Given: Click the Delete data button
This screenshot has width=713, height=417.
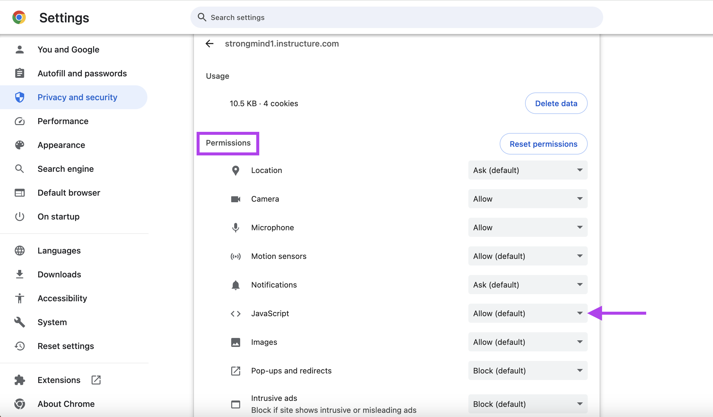Looking at the screenshot, I should pyautogui.click(x=556, y=103).
